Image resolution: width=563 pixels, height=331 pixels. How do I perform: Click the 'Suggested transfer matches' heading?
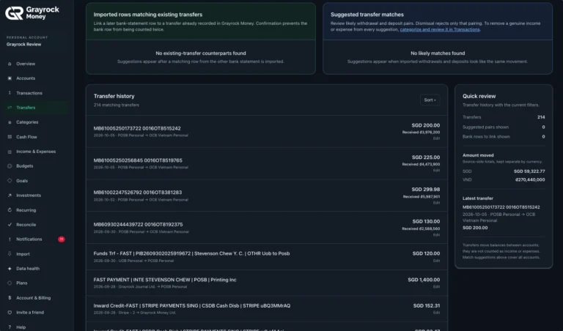(x=367, y=15)
